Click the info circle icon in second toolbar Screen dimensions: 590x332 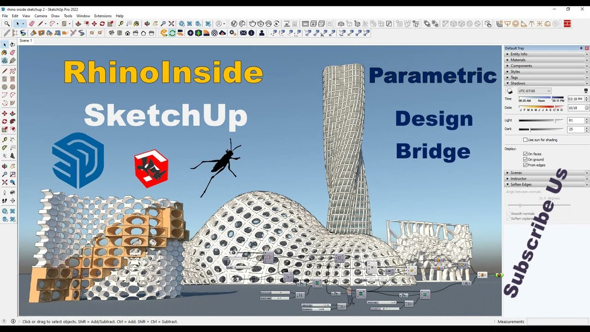(x=251, y=33)
